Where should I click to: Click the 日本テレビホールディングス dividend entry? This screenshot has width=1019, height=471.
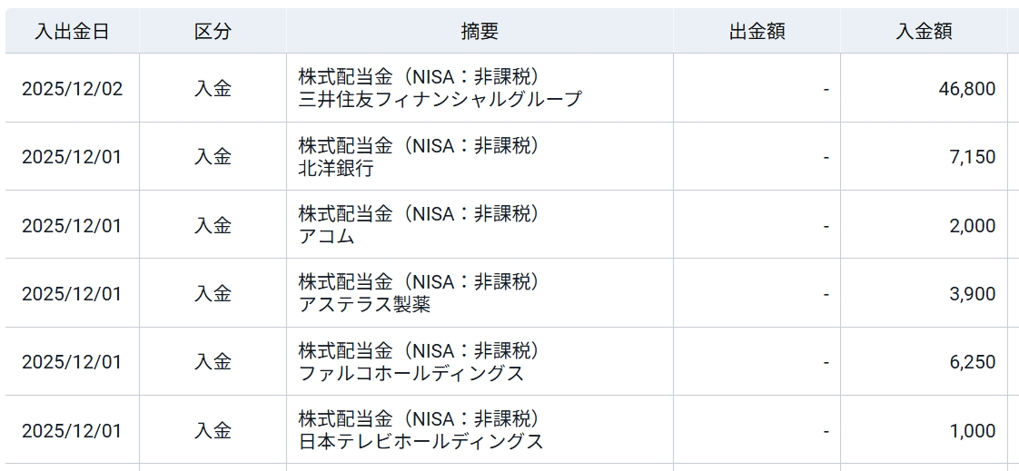[x=420, y=442]
